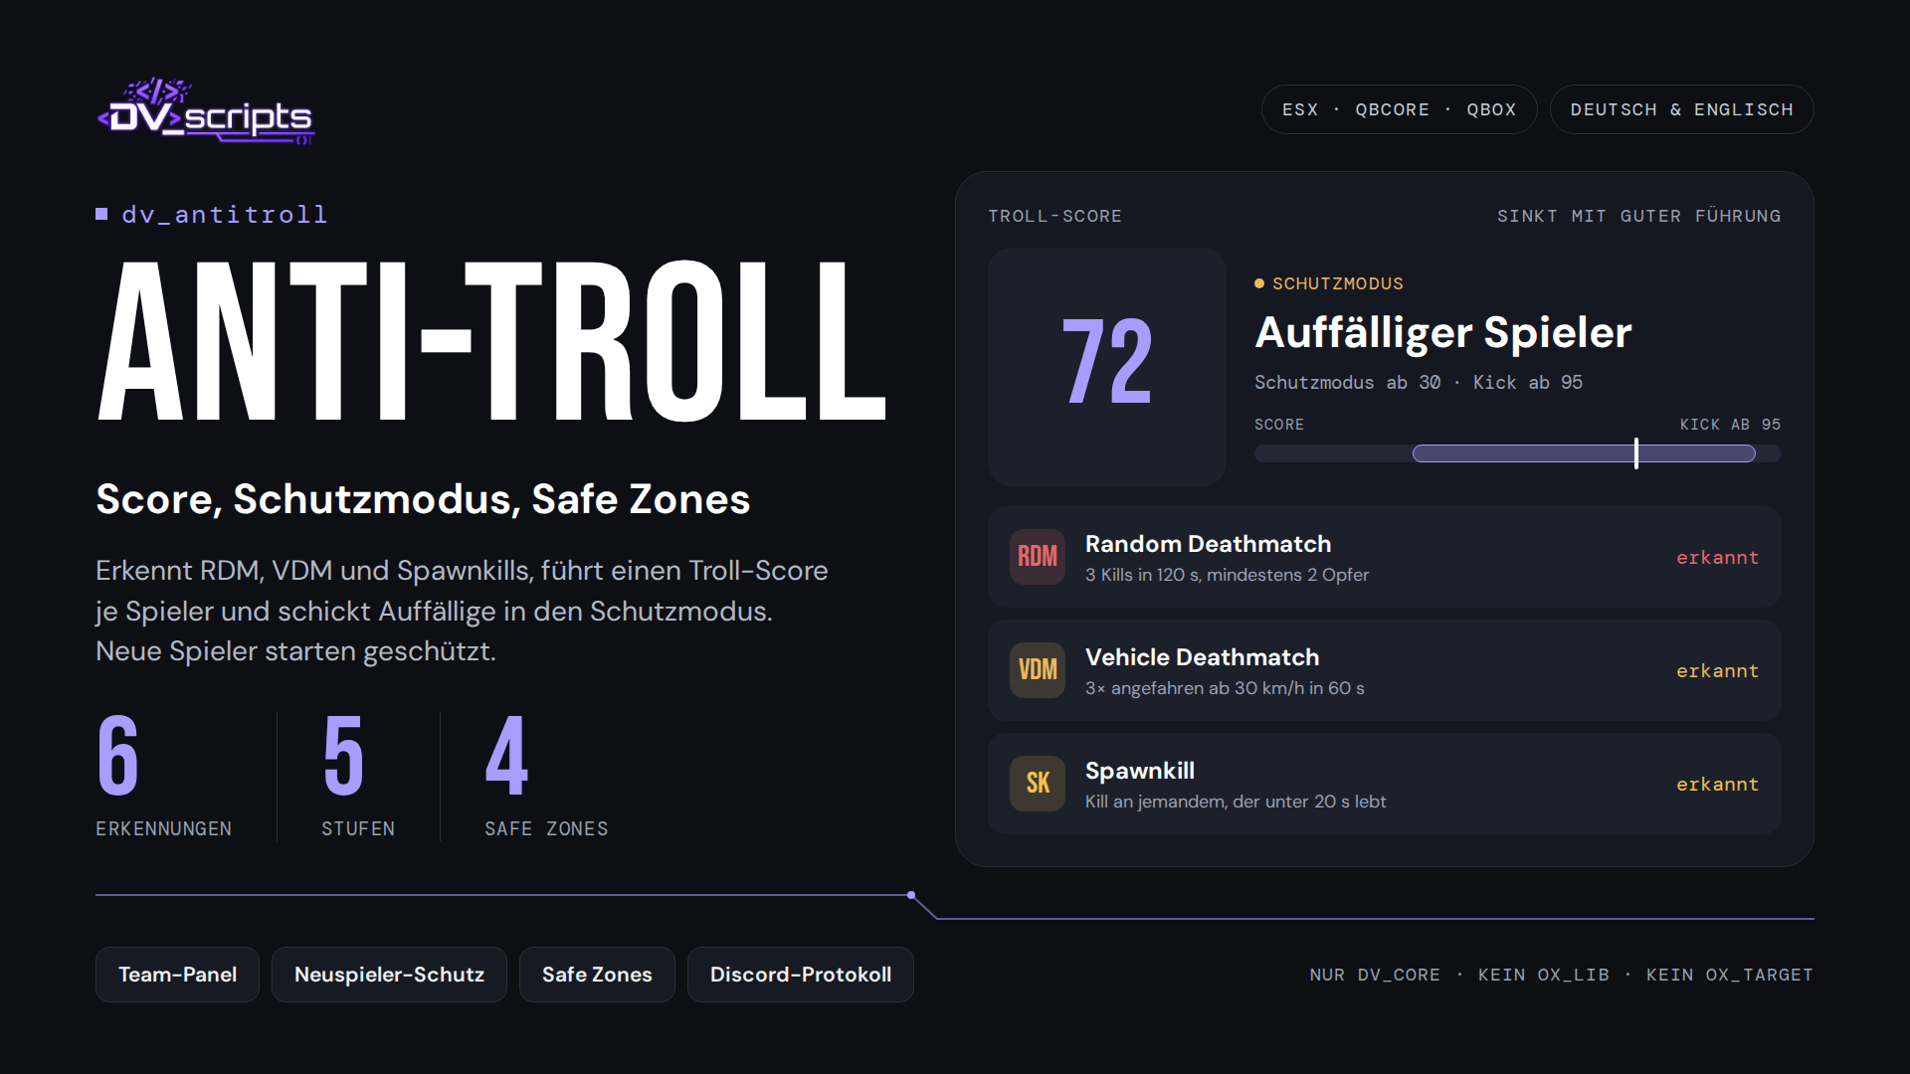Screen dimensions: 1910x1074
Task: Click the SK spawnkill badge icon
Action: [1038, 784]
